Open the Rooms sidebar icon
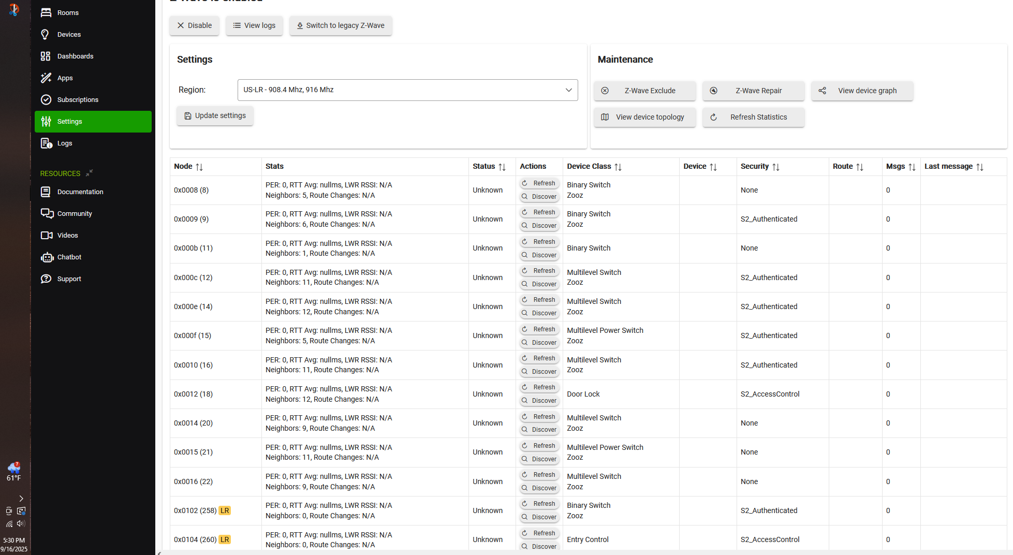 click(46, 13)
